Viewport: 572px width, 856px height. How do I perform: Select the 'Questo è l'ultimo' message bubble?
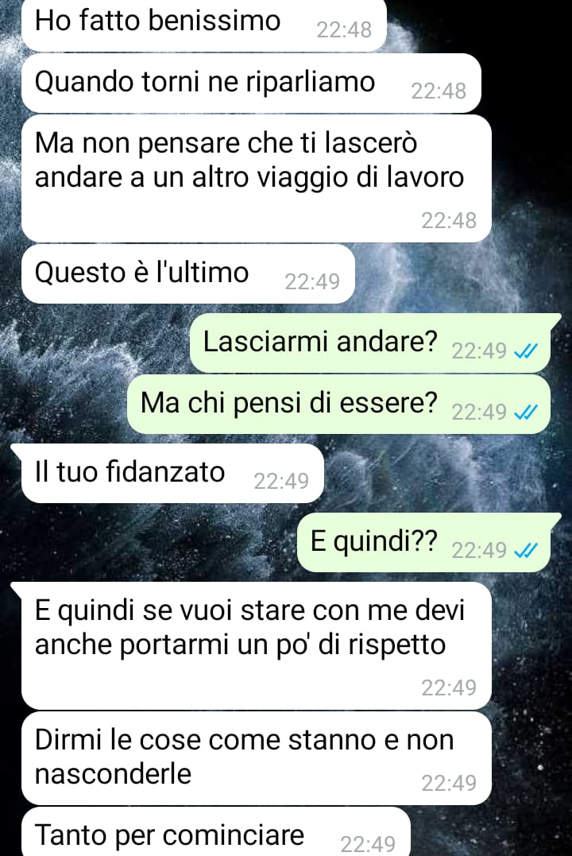(x=188, y=274)
